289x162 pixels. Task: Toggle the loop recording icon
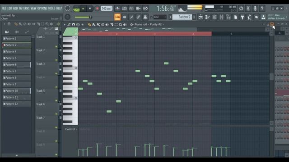coord(145,9)
